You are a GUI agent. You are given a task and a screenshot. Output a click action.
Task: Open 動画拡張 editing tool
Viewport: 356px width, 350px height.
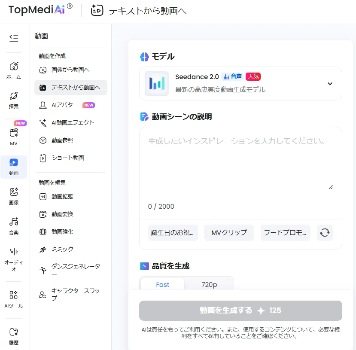[70, 197]
